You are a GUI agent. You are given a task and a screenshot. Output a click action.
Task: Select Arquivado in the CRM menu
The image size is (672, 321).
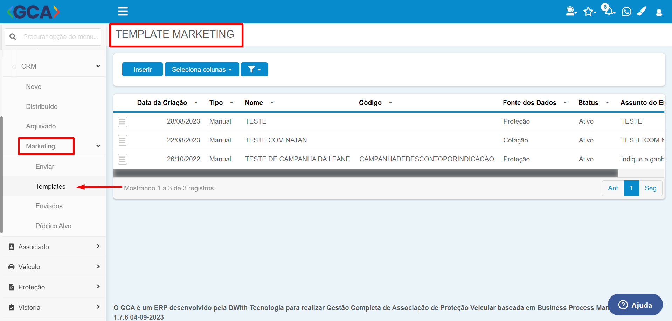click(x=41, y=126)
